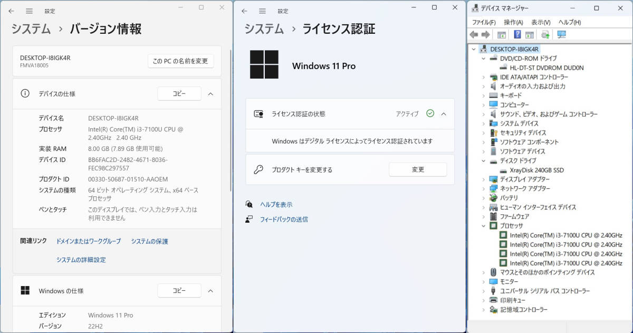Expand the ディスプレイ アダプター node
Image resolution: width=633 pixels, height=333 pixels.
tap(484, 179)
